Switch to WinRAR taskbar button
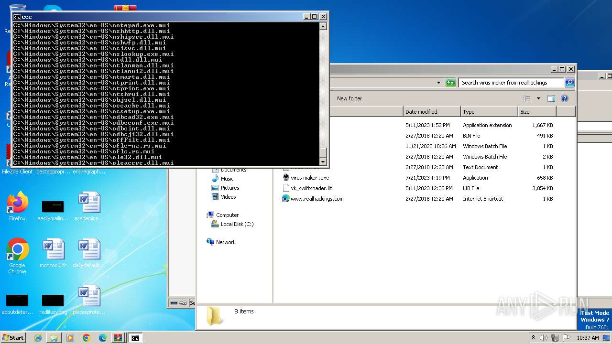612x344 pixels. click(x=119, y=338)
